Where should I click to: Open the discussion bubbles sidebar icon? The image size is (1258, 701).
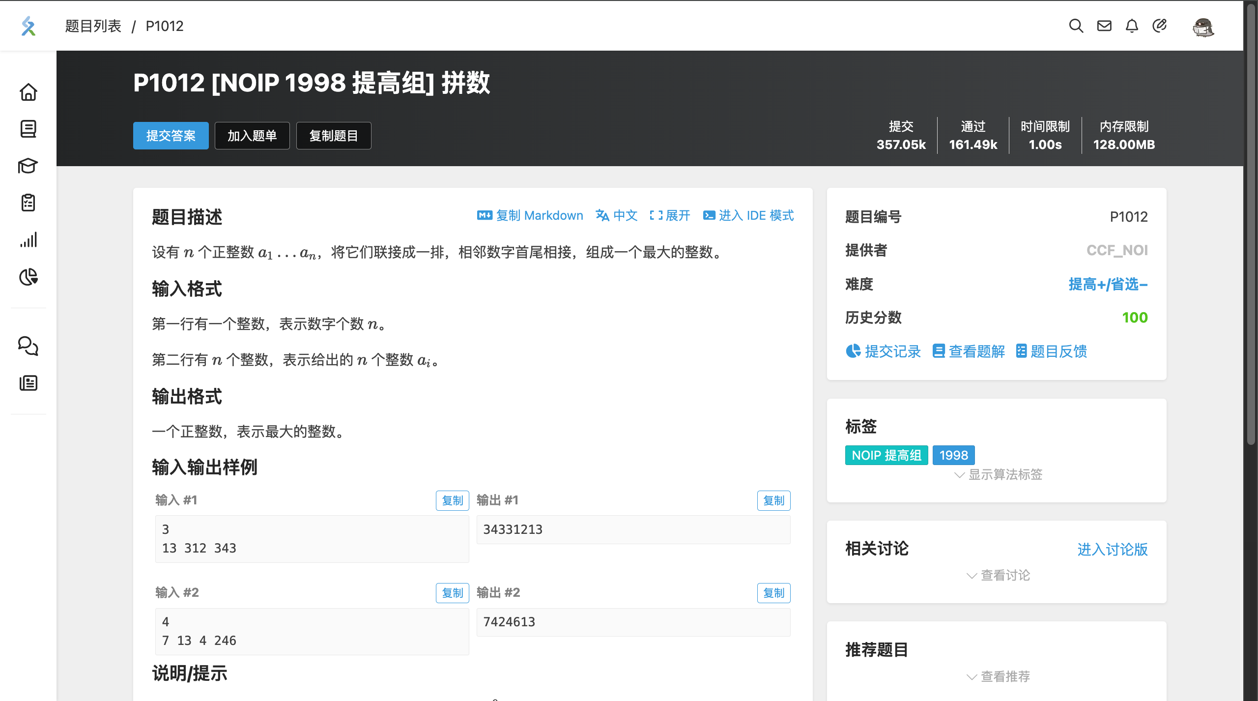(x=28, y=346)
